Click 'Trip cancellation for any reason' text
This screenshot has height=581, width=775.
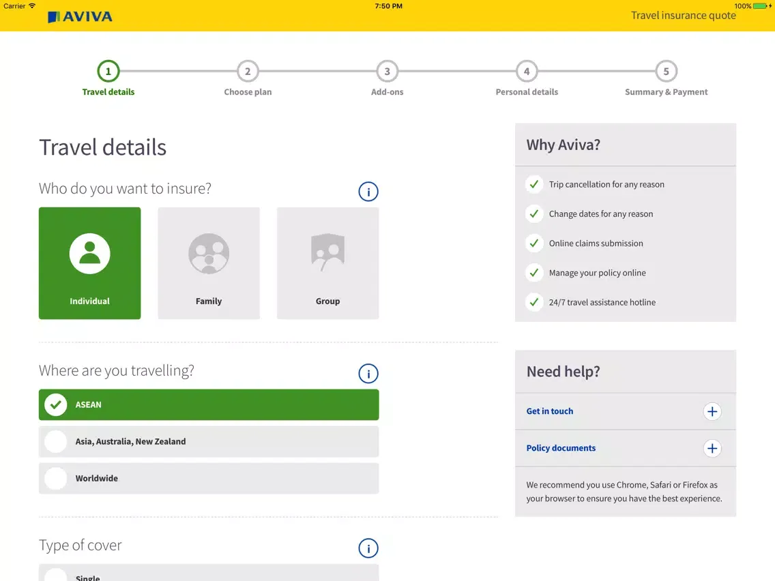coord(606,184)
